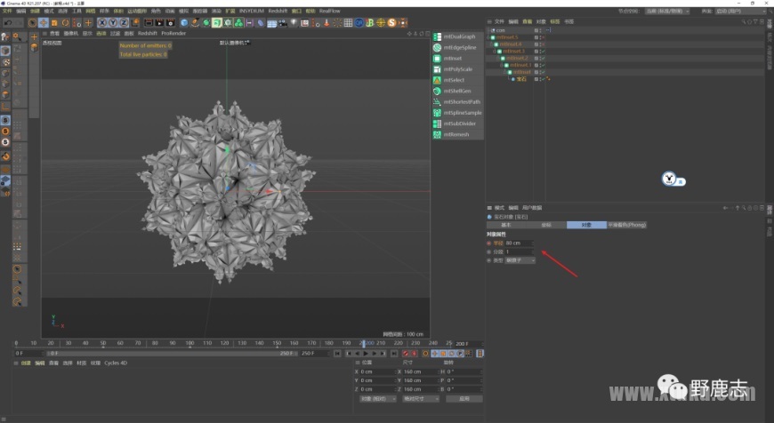Collapse mtInset.3 tree node
The image size is (774, 423).
click(x=496, y=51)
